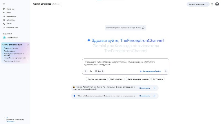
Task: Click 'Попробовать' on the Gemini 3 banner
Action: coord(144,96)
